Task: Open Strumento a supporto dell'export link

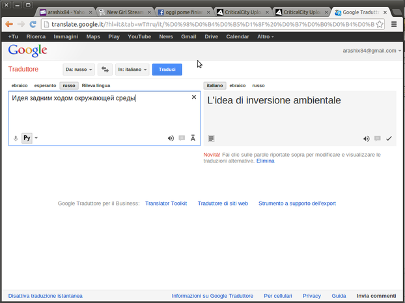Action: click(x=297, y=204)
